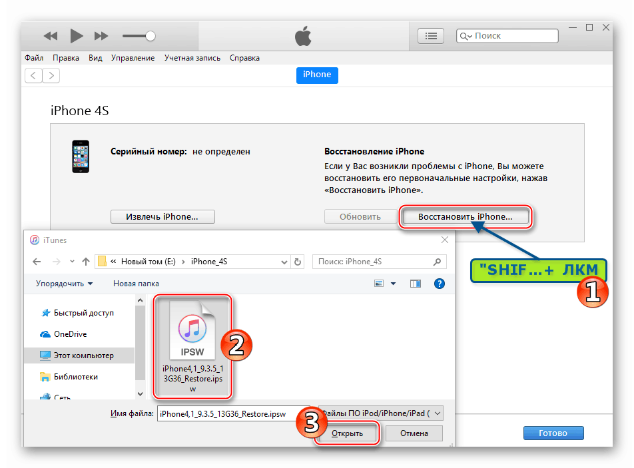Image resolution: width=634 pixels, height=468 pixels.
Task: Expand the address bar history dropdown
Action: (x=284, y=262)
